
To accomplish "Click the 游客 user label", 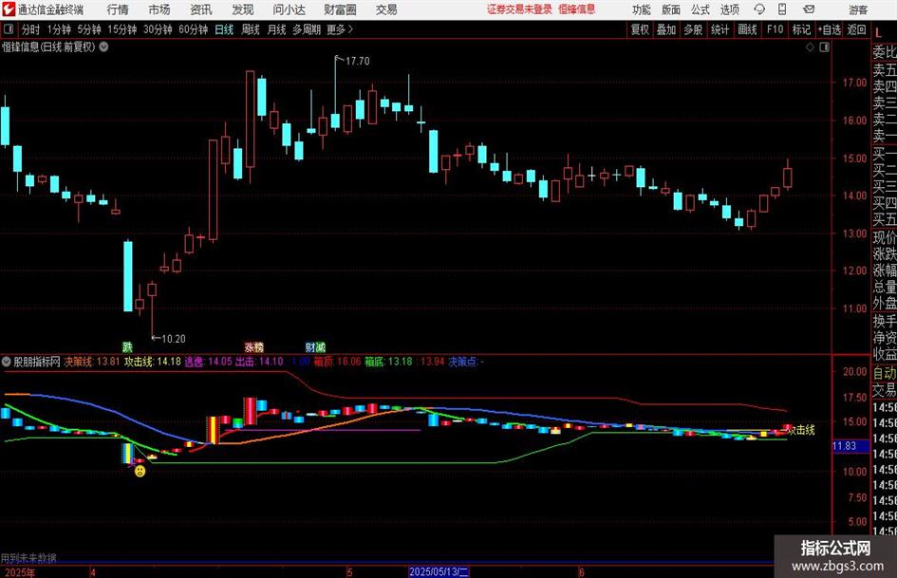I will point(858,9).
